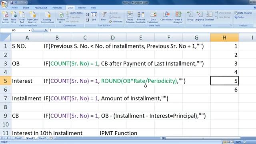The height and width of the screenshot is (144, 256).
Task: Save via Quick Access toolbar
Action: click(12, 3)
